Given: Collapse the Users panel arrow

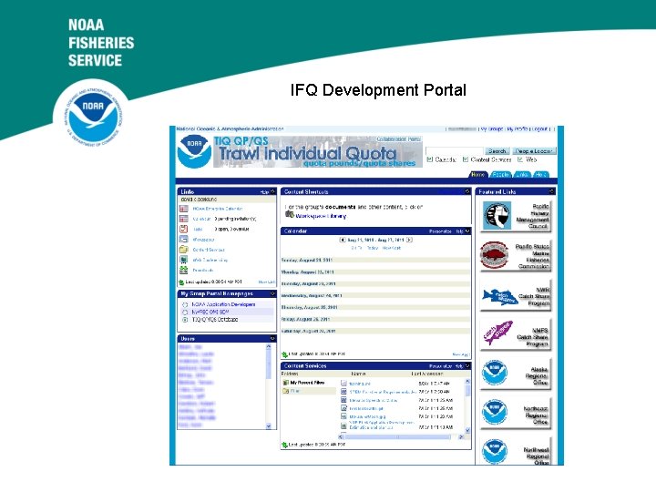Looking at the screenshot, I should [x=272, y=339].
